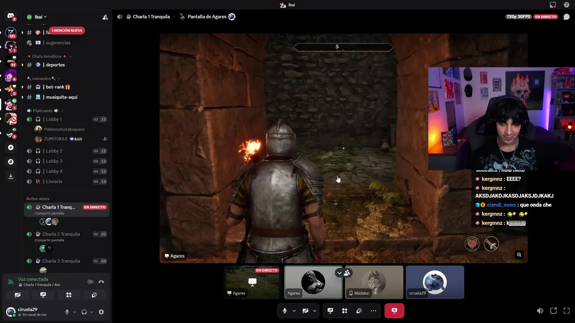This screenshot has height=323, width=575.
Task: Open soundboard icon in voice panel
Action: point(94,295)
